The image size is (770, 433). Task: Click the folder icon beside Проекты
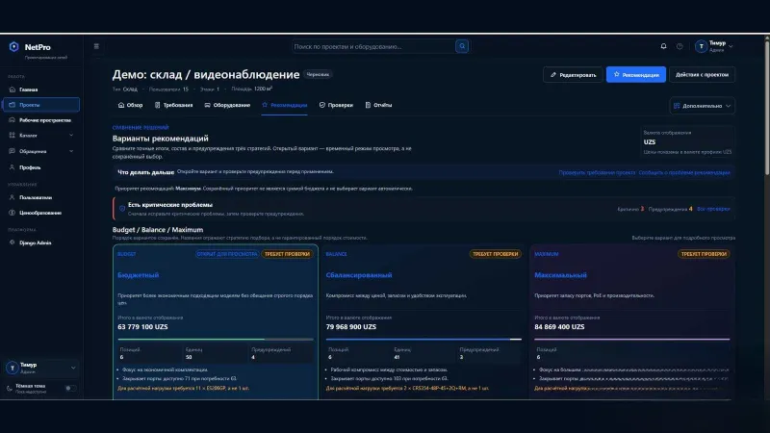tap(13, 105)
